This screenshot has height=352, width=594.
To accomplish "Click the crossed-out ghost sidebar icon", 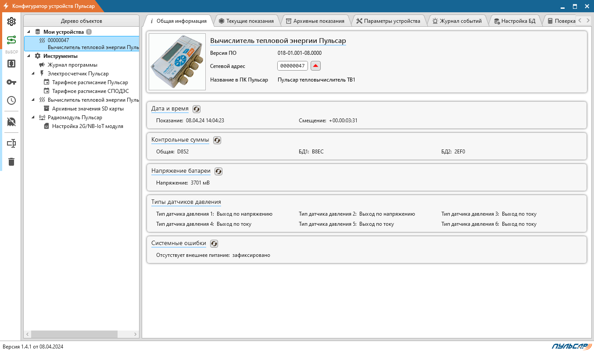I will [x=11, y=122].
